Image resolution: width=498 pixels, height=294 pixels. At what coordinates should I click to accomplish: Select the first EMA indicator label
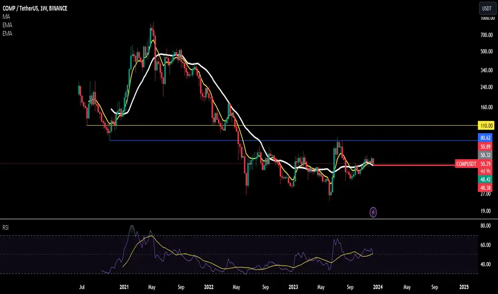coord(7,25)
